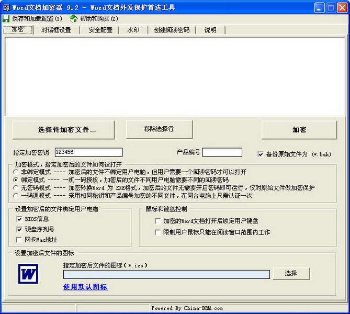Select 无密码模式 radio button
The height and width of the screenshot is (314, 350).
[x=16, y=188]
